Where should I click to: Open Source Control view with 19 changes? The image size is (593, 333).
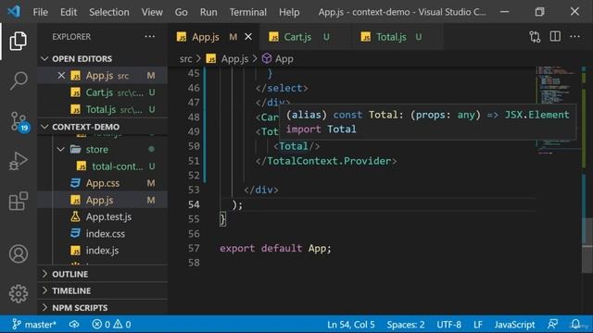click(19, 121)
